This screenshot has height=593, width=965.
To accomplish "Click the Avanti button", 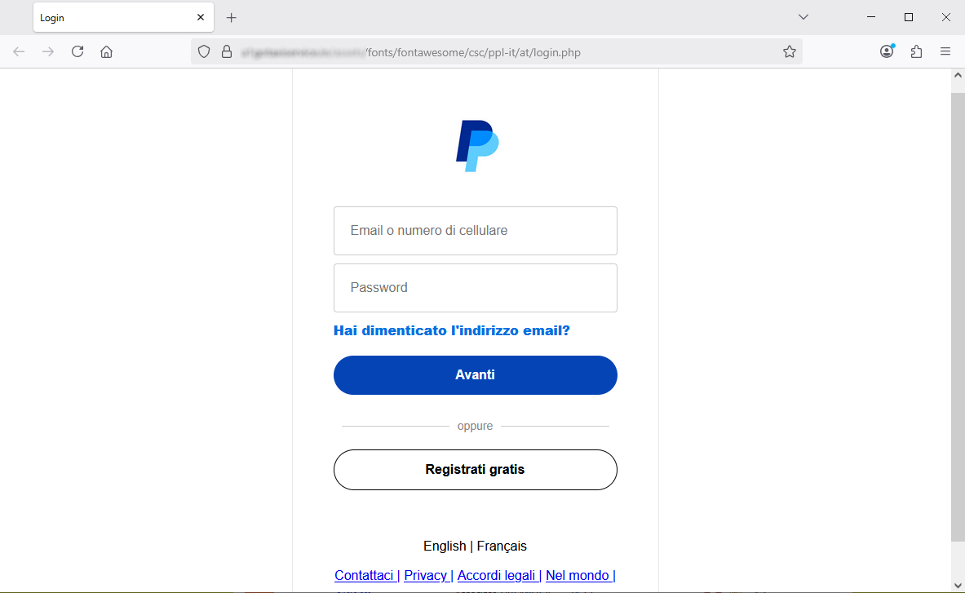I will click(475, 375).
